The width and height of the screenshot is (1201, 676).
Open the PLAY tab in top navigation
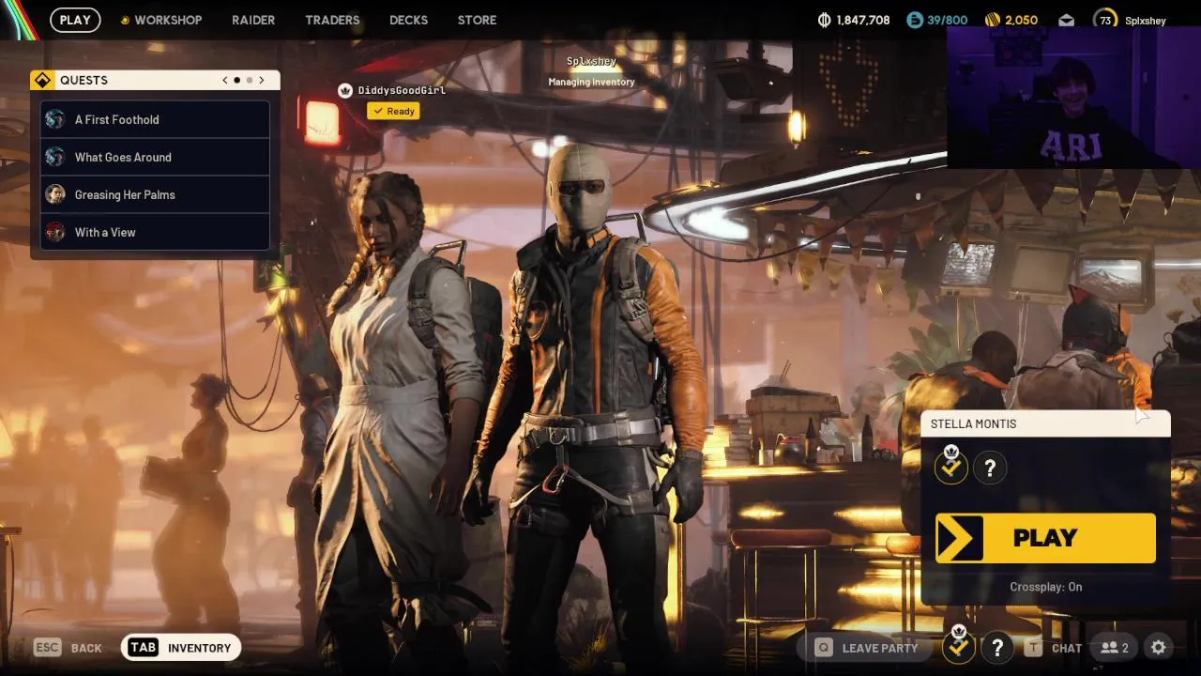pyautogui.click(x=75, y=20)
